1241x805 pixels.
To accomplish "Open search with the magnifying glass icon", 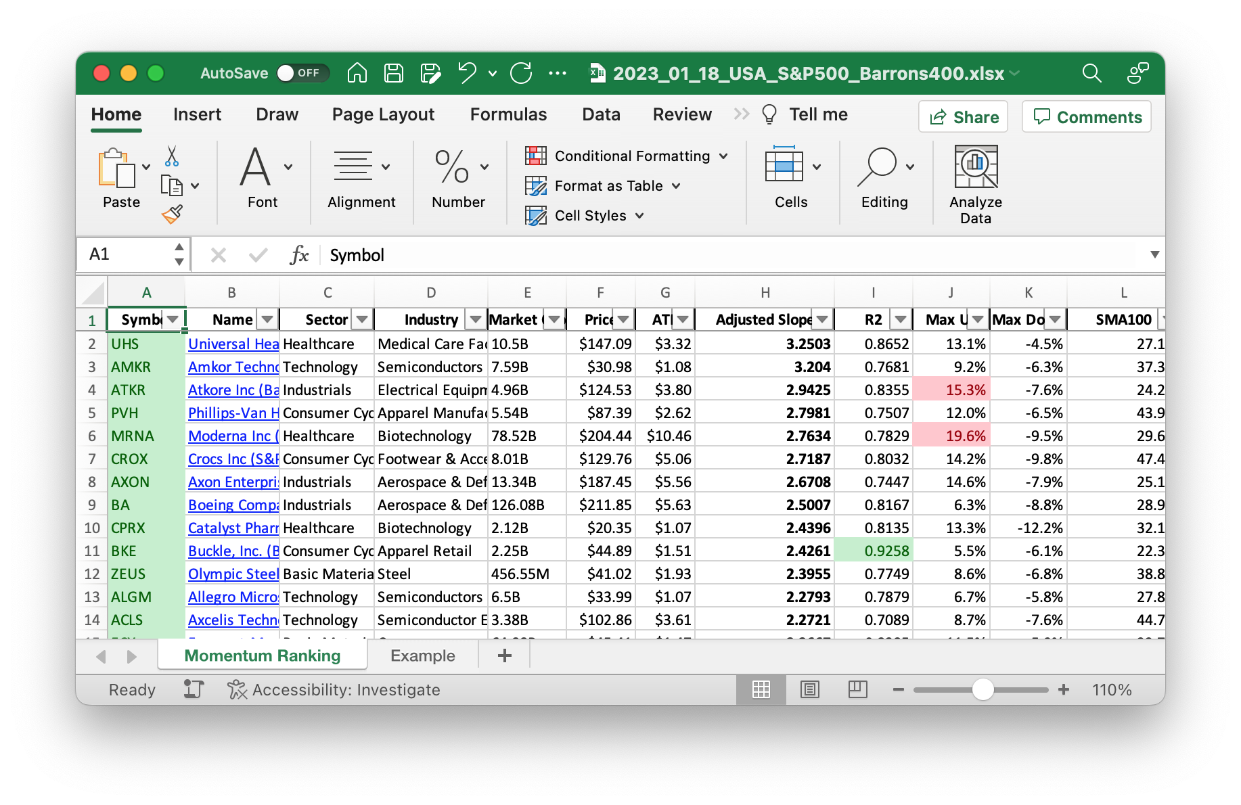I will click(x=1091, y=73).
